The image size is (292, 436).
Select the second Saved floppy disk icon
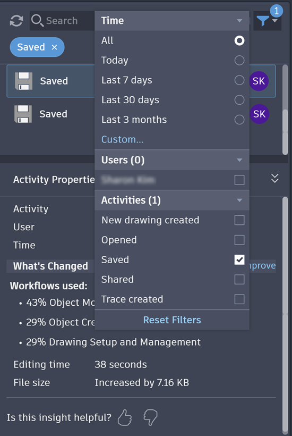pyautogui.click(x=23, y=114)
